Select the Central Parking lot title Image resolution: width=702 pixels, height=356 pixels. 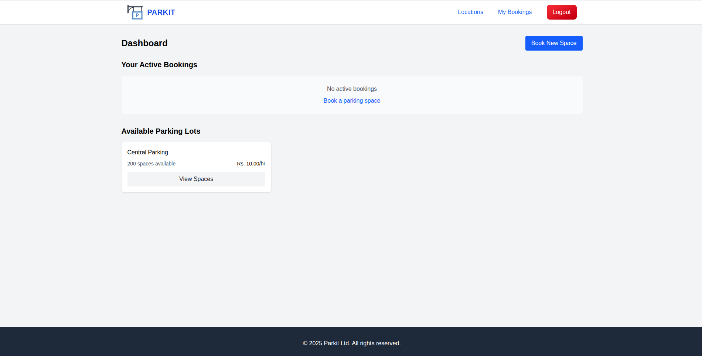(x=148, y=153)
